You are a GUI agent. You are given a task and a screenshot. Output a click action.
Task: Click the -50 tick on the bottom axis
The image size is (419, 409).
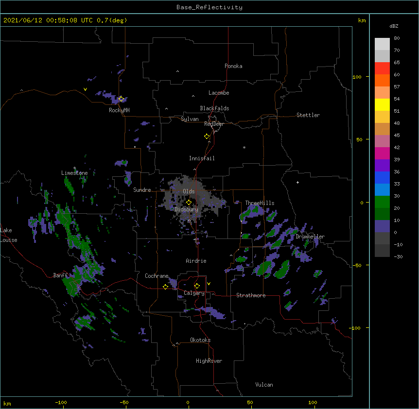coord(124,402)
